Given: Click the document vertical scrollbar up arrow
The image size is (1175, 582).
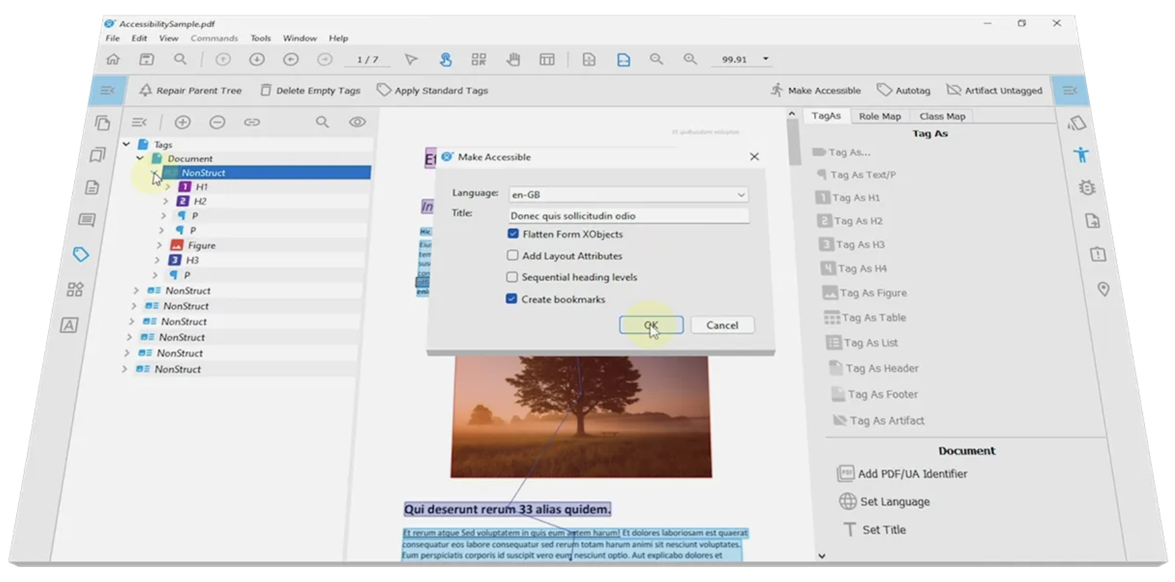Looking at the screenshot, I should point(792,114).
